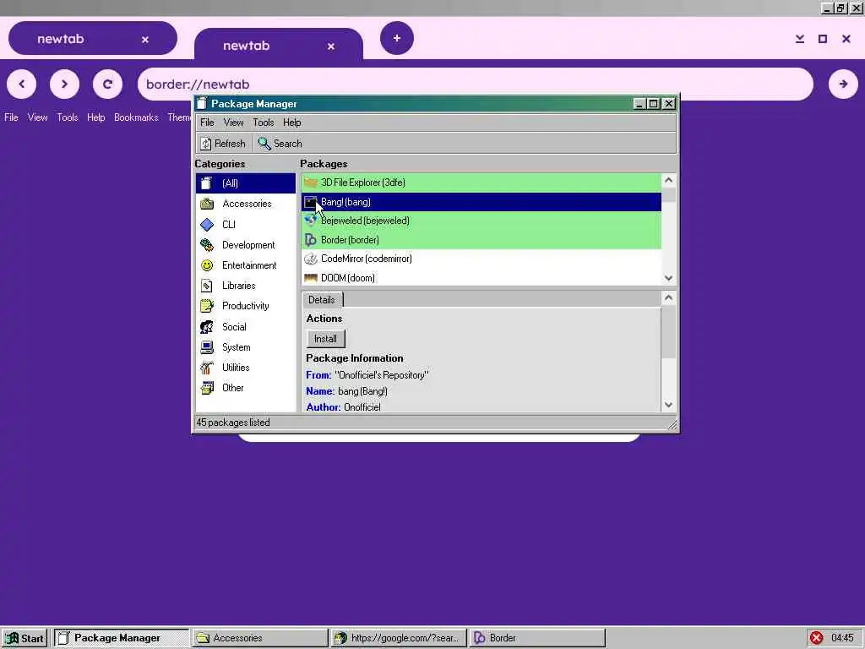865x649 pixels.
Task: Select the Utilities tools category icon
Action: click(207, 368)
